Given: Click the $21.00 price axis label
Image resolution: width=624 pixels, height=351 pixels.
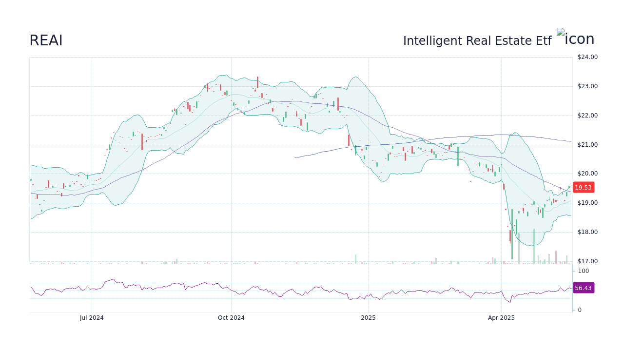Looking at the screenshot, I should [587, 145].
